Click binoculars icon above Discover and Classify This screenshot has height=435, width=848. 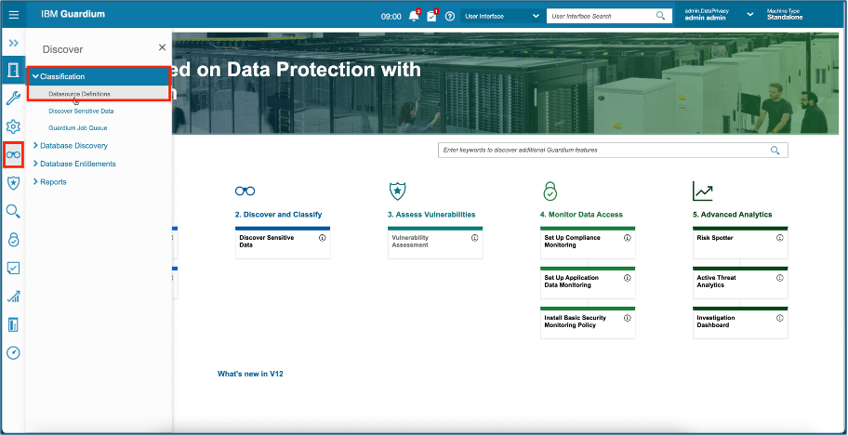(245, 191)
